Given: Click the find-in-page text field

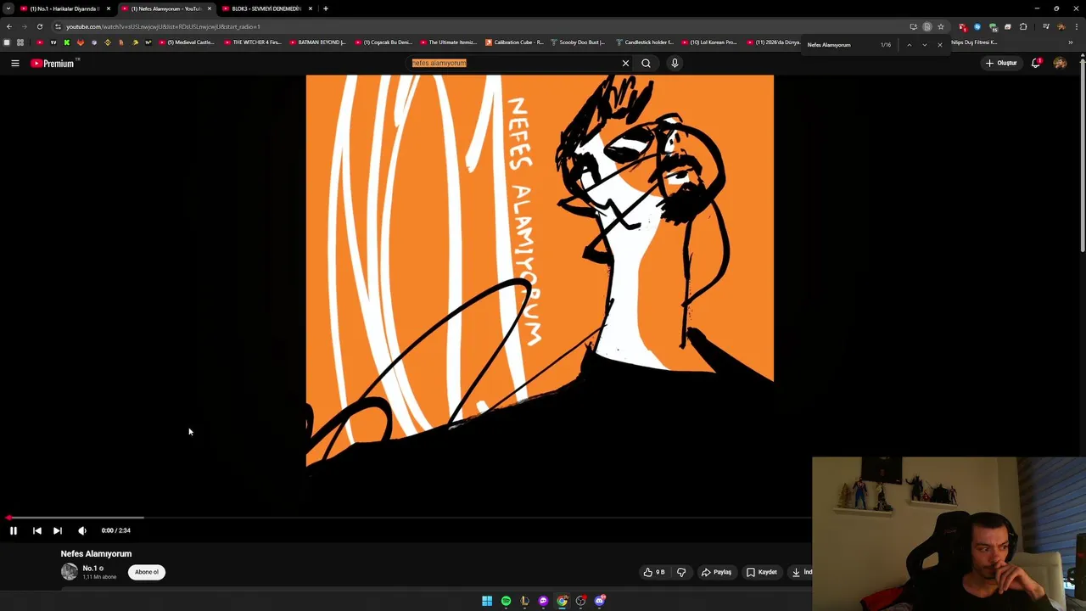Looking at the screenshot, I should 840,44.
